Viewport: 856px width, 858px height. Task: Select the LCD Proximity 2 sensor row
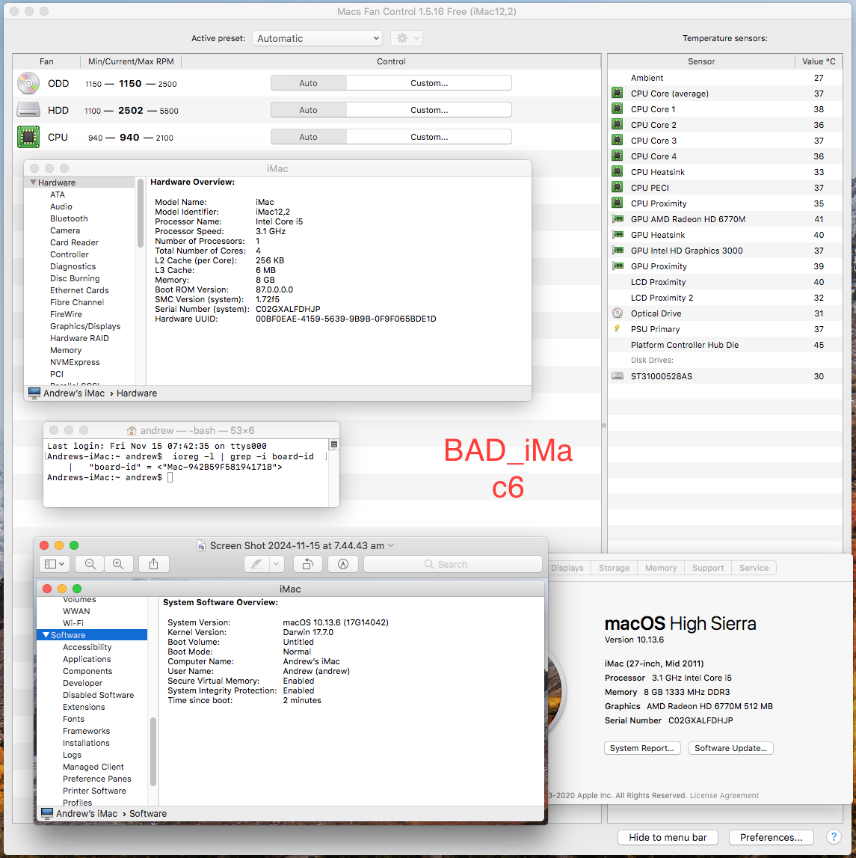pos(724,298)
